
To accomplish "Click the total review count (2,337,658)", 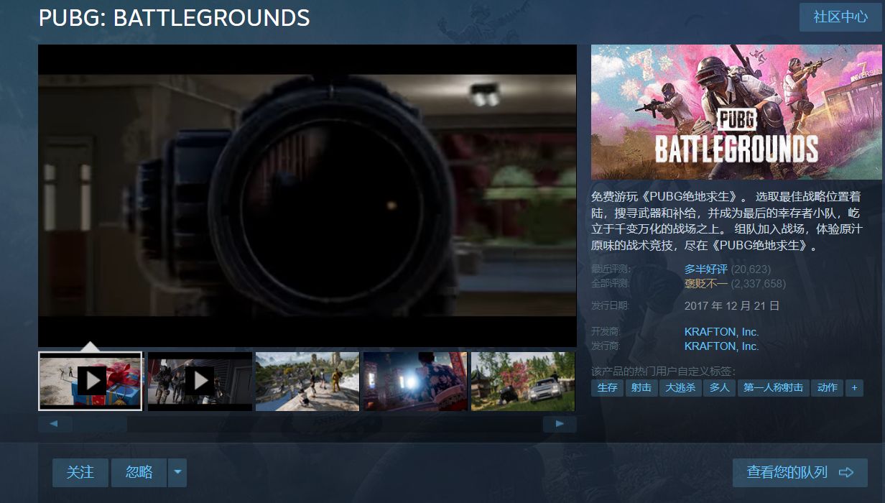I will click(x=758, y=284).
